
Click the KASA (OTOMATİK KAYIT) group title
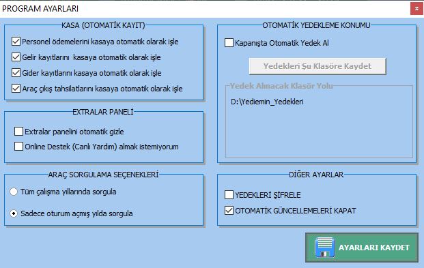(103, 25)
